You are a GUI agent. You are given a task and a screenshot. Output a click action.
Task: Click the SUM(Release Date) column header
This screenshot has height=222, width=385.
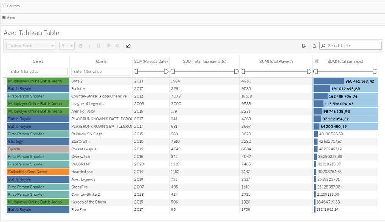coord(151,62)
